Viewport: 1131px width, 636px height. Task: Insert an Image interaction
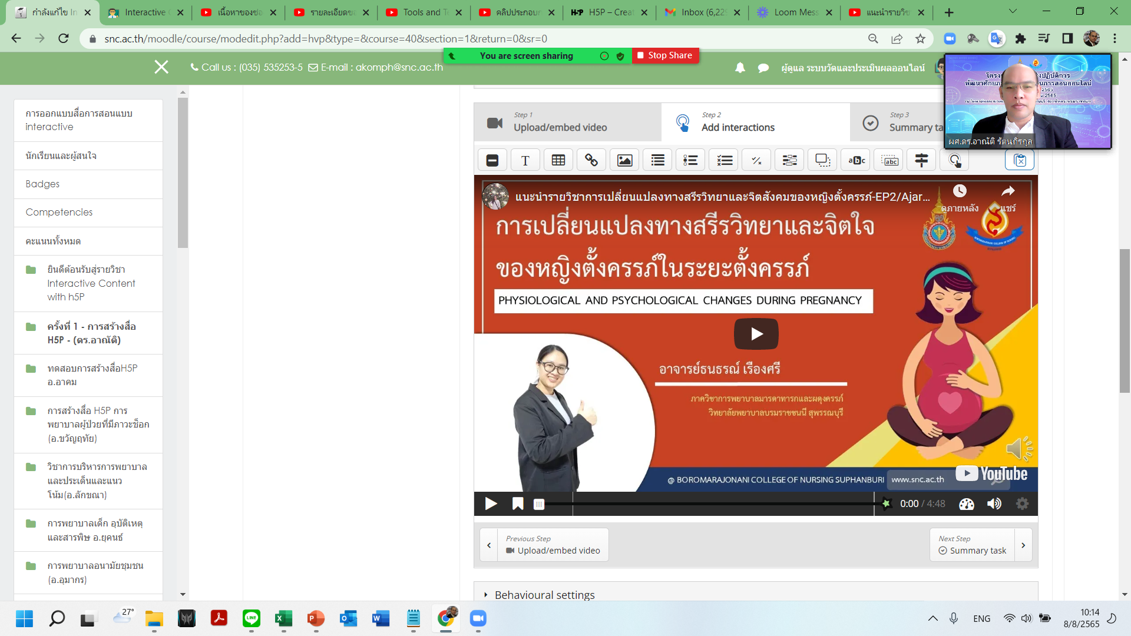point(624,160)
